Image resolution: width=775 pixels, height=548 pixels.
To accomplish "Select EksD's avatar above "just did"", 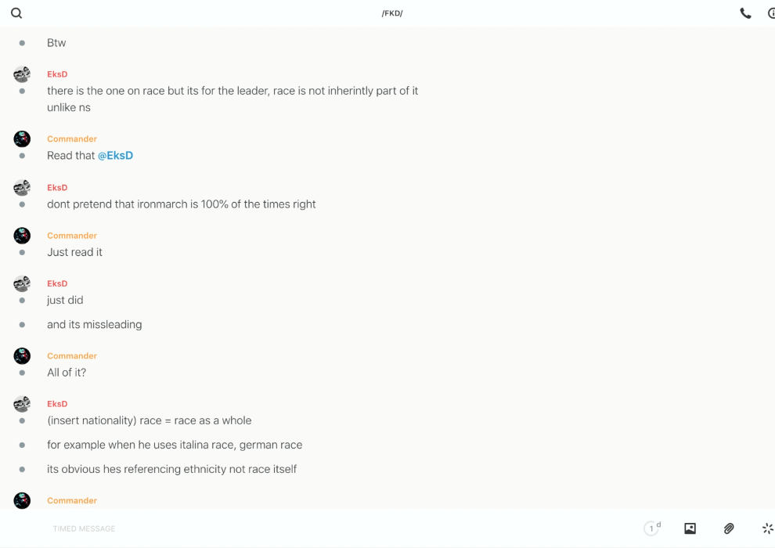I will [22, 283].
